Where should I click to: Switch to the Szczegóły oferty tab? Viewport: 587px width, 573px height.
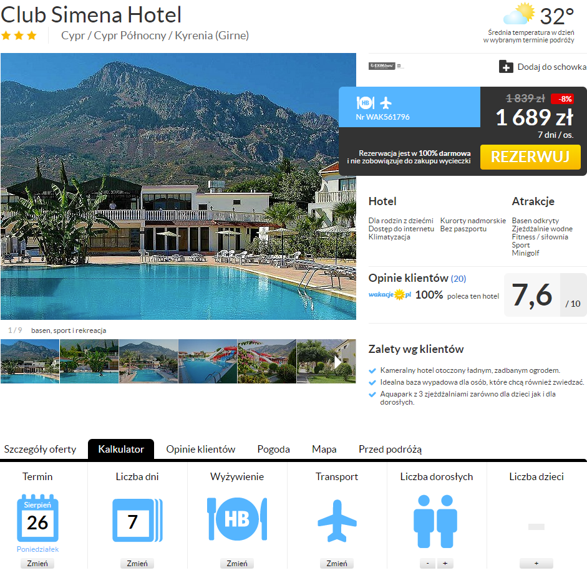(x=40, y=449)
